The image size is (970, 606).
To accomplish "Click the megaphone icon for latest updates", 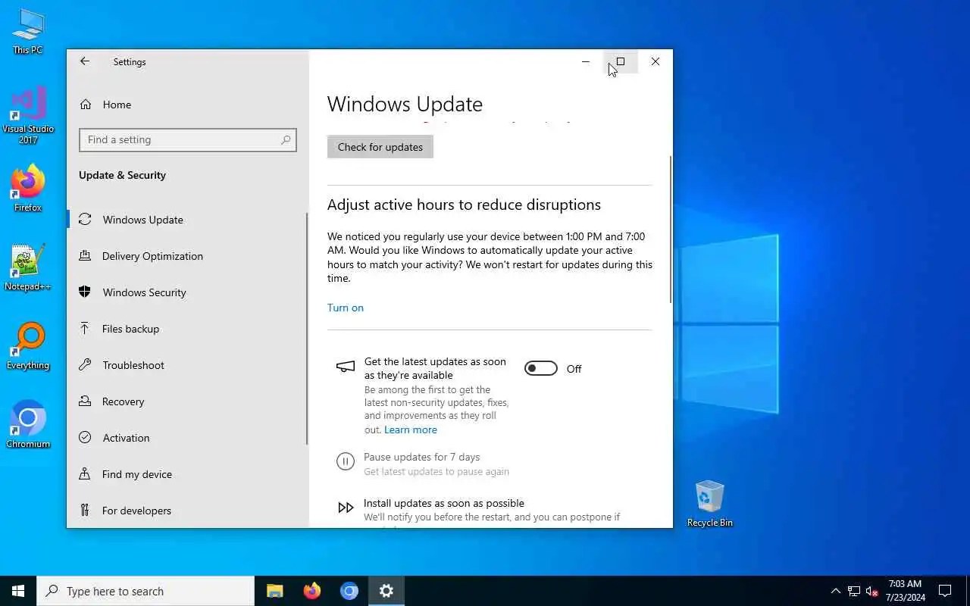I will [x=346, y=367].
